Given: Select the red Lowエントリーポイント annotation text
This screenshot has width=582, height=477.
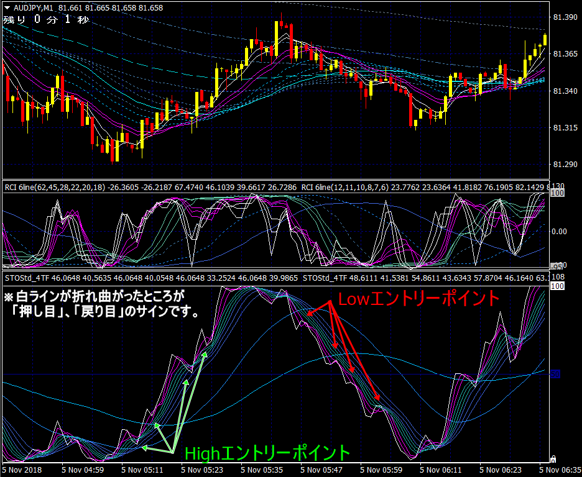Looking at the screenshot, I should point(418,299).
